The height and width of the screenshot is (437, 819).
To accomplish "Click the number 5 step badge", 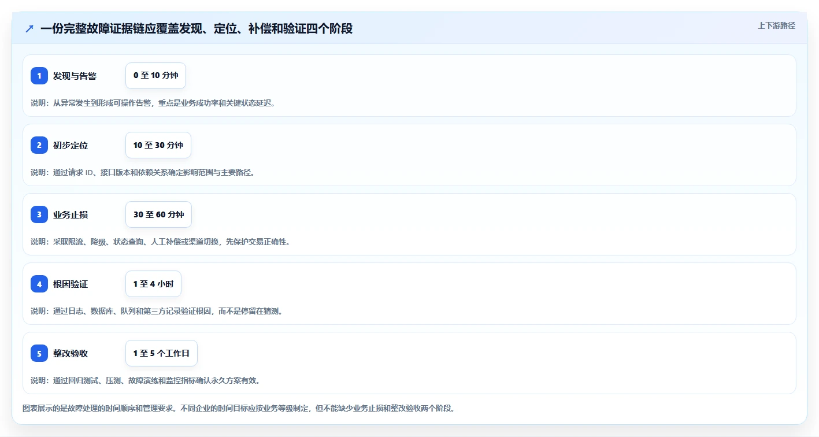I will click(x=39, y=353).
